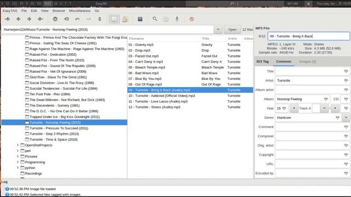Apply Album tag to selected files icon

[326, 99]
